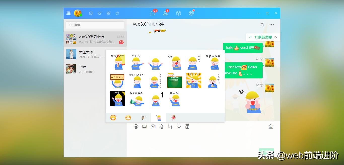
Task: Open the theme dress-up icon
Action: click(x=99, y=13)
